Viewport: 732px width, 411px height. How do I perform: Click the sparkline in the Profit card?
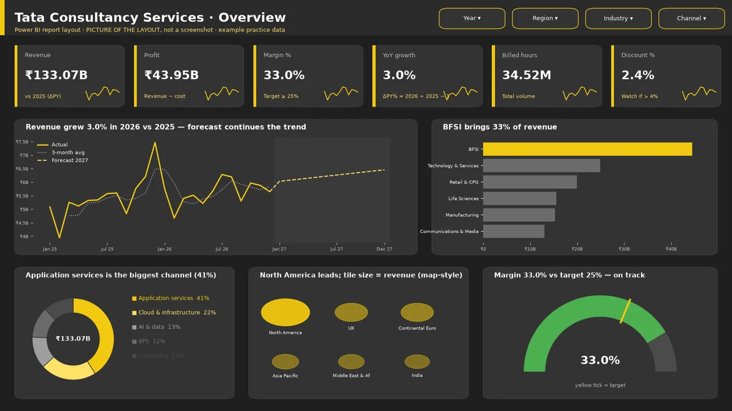221,93
